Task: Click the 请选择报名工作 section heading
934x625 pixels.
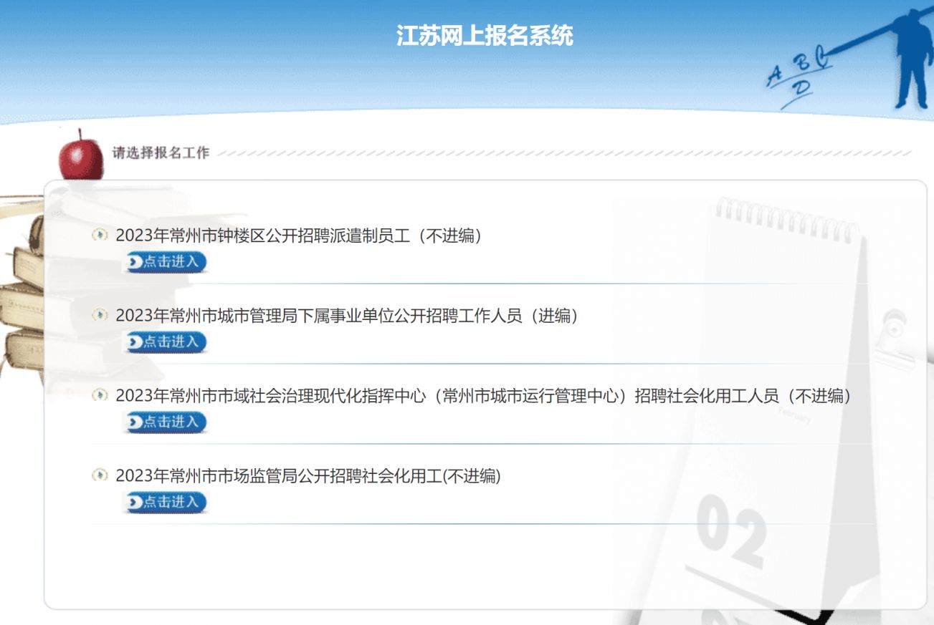Action: pyautogui.click(x=161, y=152)
